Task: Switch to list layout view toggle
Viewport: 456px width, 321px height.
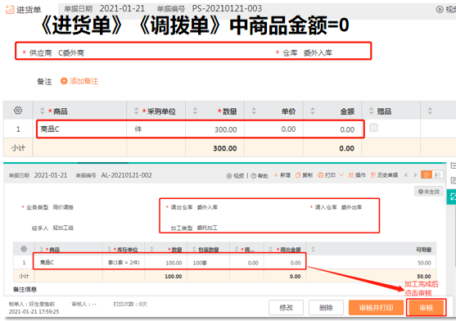Action: point(427,174)
